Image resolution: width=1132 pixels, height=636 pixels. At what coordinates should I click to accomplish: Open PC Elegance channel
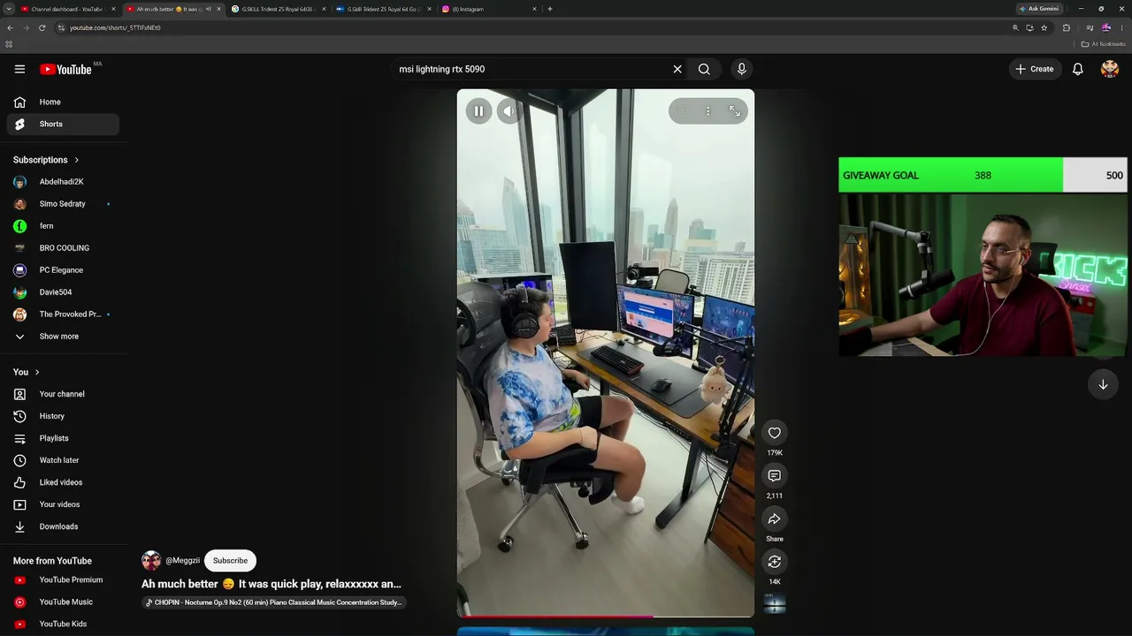[x=63, y=270]
